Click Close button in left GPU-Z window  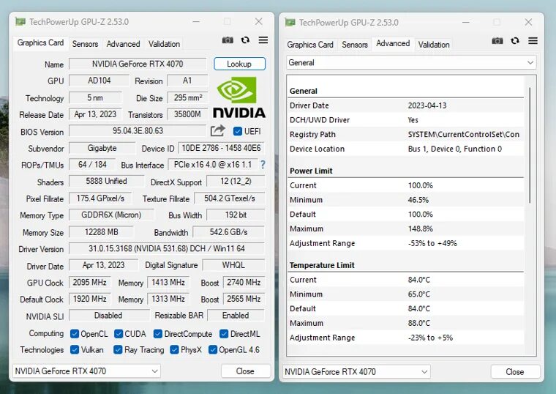pos(245,371)
